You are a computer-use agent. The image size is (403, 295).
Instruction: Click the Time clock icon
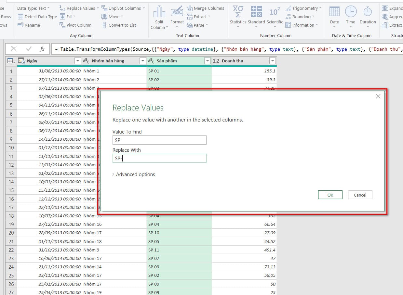pyautogui.click(x=351, y=12)
